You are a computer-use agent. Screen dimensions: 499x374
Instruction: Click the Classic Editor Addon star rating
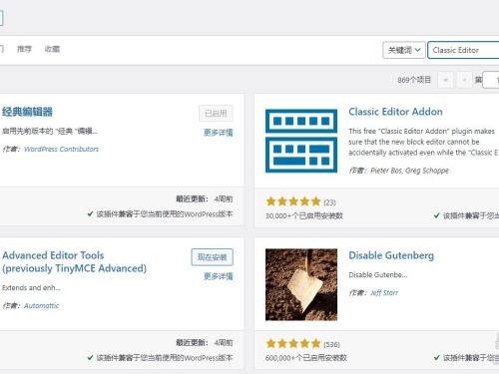pyautogui.click(x=293, y=201)
